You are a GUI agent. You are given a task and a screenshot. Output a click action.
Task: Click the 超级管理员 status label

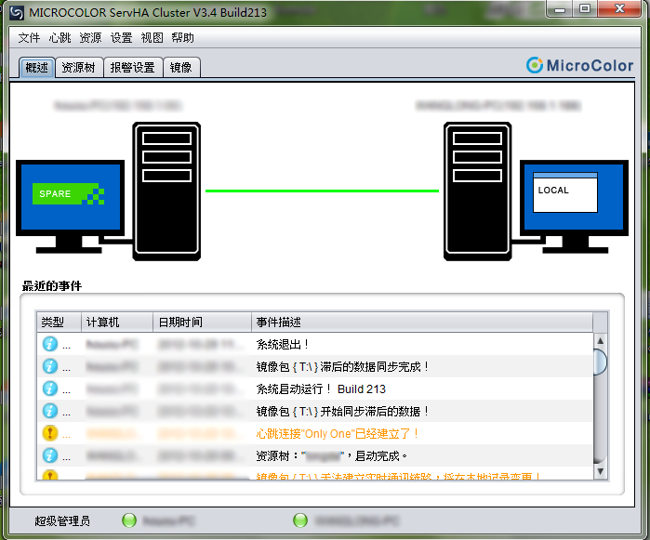tap(62, 520)
